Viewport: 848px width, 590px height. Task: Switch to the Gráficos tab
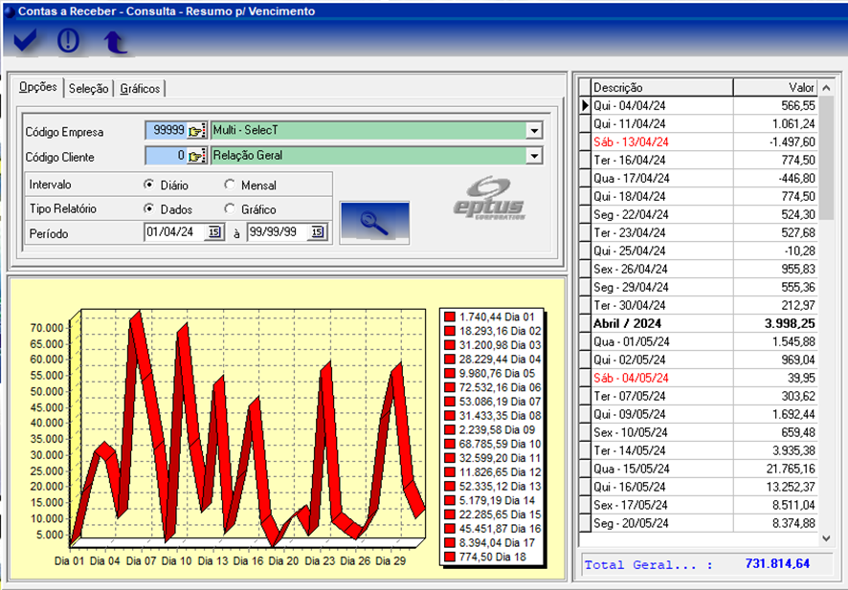click(140, 89)
